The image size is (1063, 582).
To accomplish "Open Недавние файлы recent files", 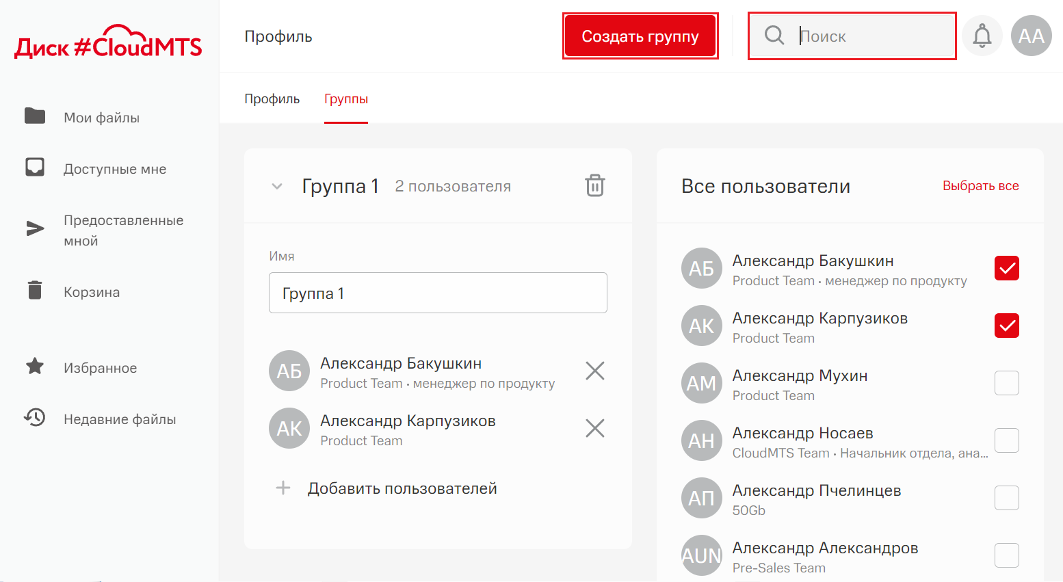I will pyautogui.click(x=119, y=419).
